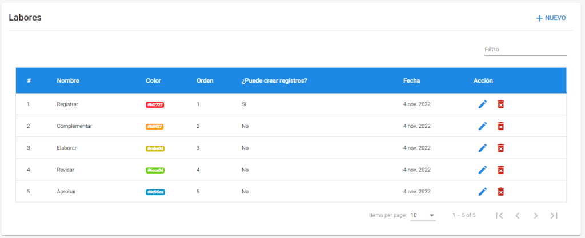Go to the previous page

point(518,216)
